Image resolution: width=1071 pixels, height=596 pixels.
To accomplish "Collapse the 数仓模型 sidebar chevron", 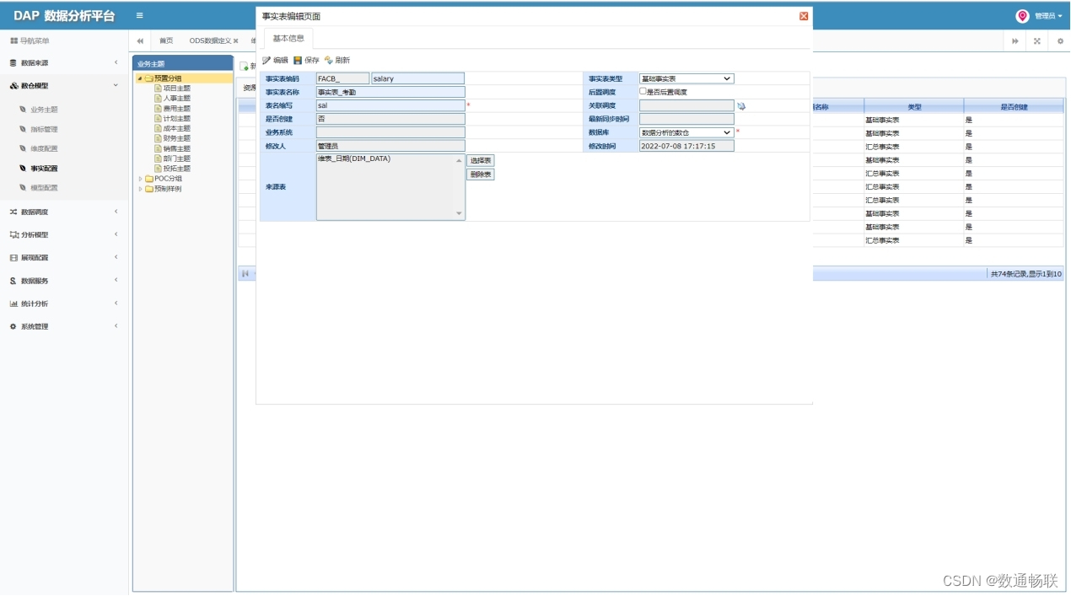I will pyautogui.click(x=116, y=86).
